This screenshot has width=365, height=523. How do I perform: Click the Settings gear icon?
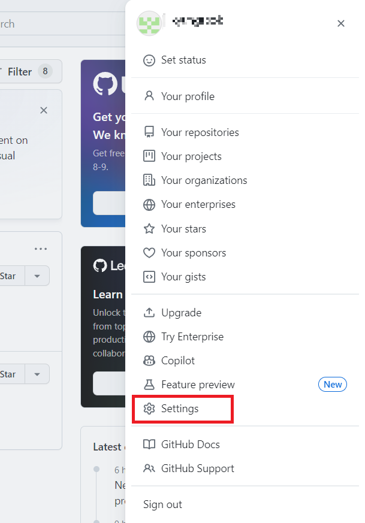149,409
